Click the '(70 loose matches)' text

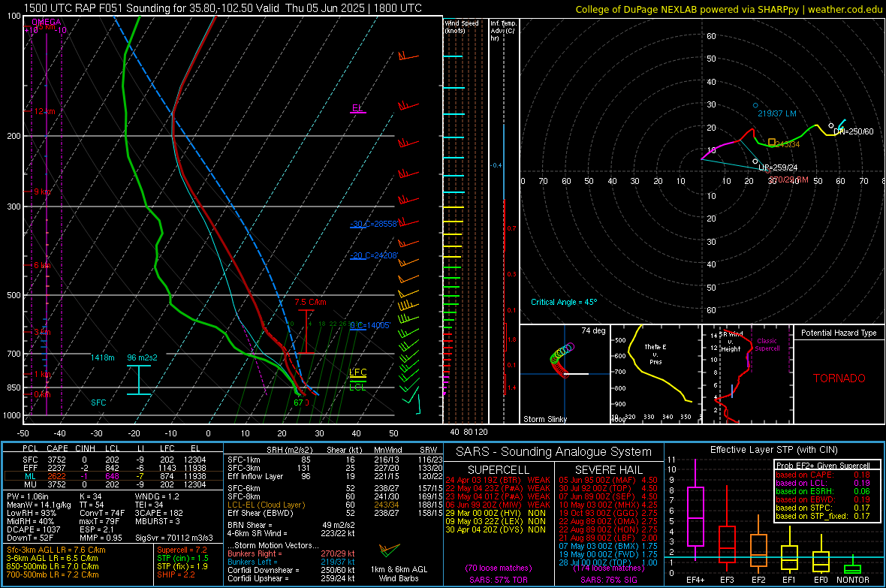click(x=499, y=568)
